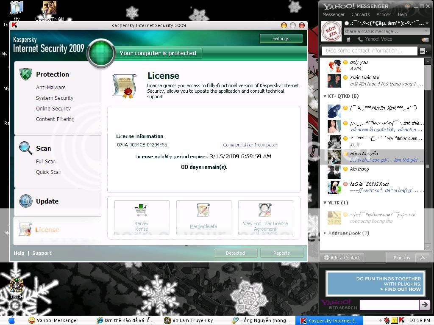Select Anti-Malware in the sidebar
434x325 pixels.
pos(51,87)
